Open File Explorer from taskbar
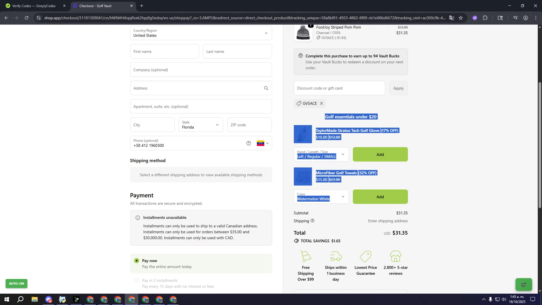The height and width of the screenshot is (305, 542). pyautogui.click(x=35, y=300)
